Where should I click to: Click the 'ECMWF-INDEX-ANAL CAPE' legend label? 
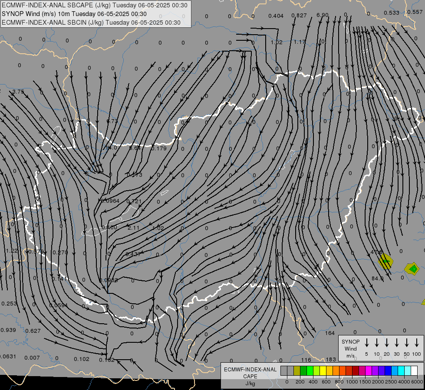250,373
